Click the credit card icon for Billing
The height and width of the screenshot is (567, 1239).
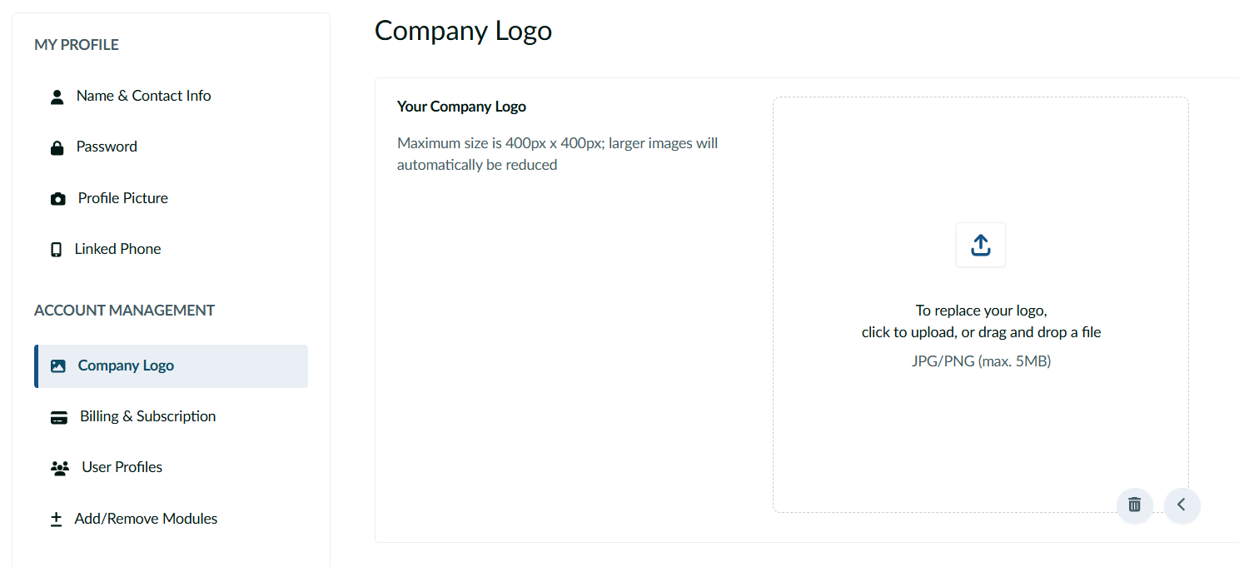[x=58, y=417]
